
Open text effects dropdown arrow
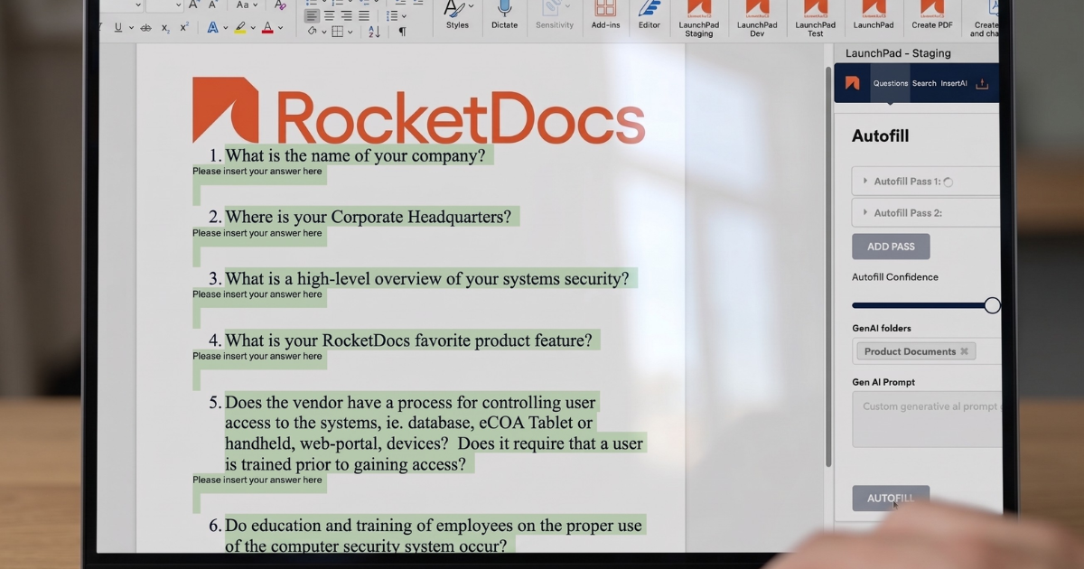click(x=225, y=28)
